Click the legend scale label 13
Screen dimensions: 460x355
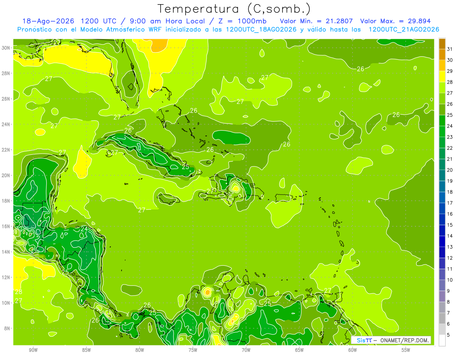point(450,247)
